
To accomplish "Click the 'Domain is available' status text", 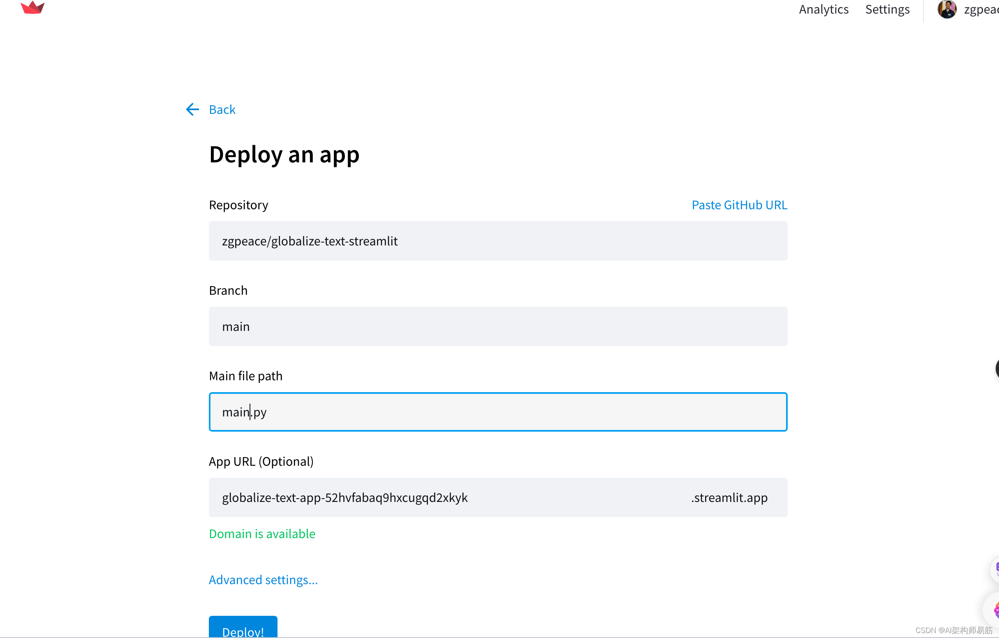I will (x=262, y=534).
